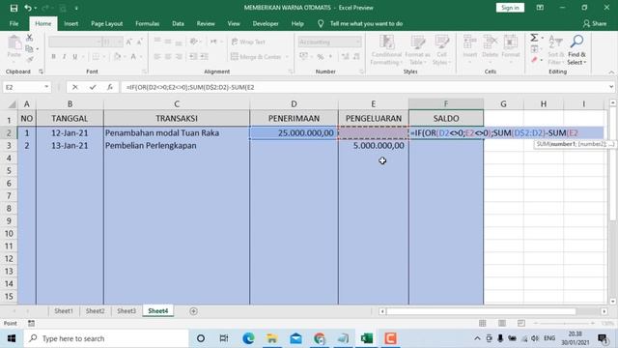Switch to the Page Layout tab
The width and height of the screenshot is (618, 348).
click(x=106, y=23)
